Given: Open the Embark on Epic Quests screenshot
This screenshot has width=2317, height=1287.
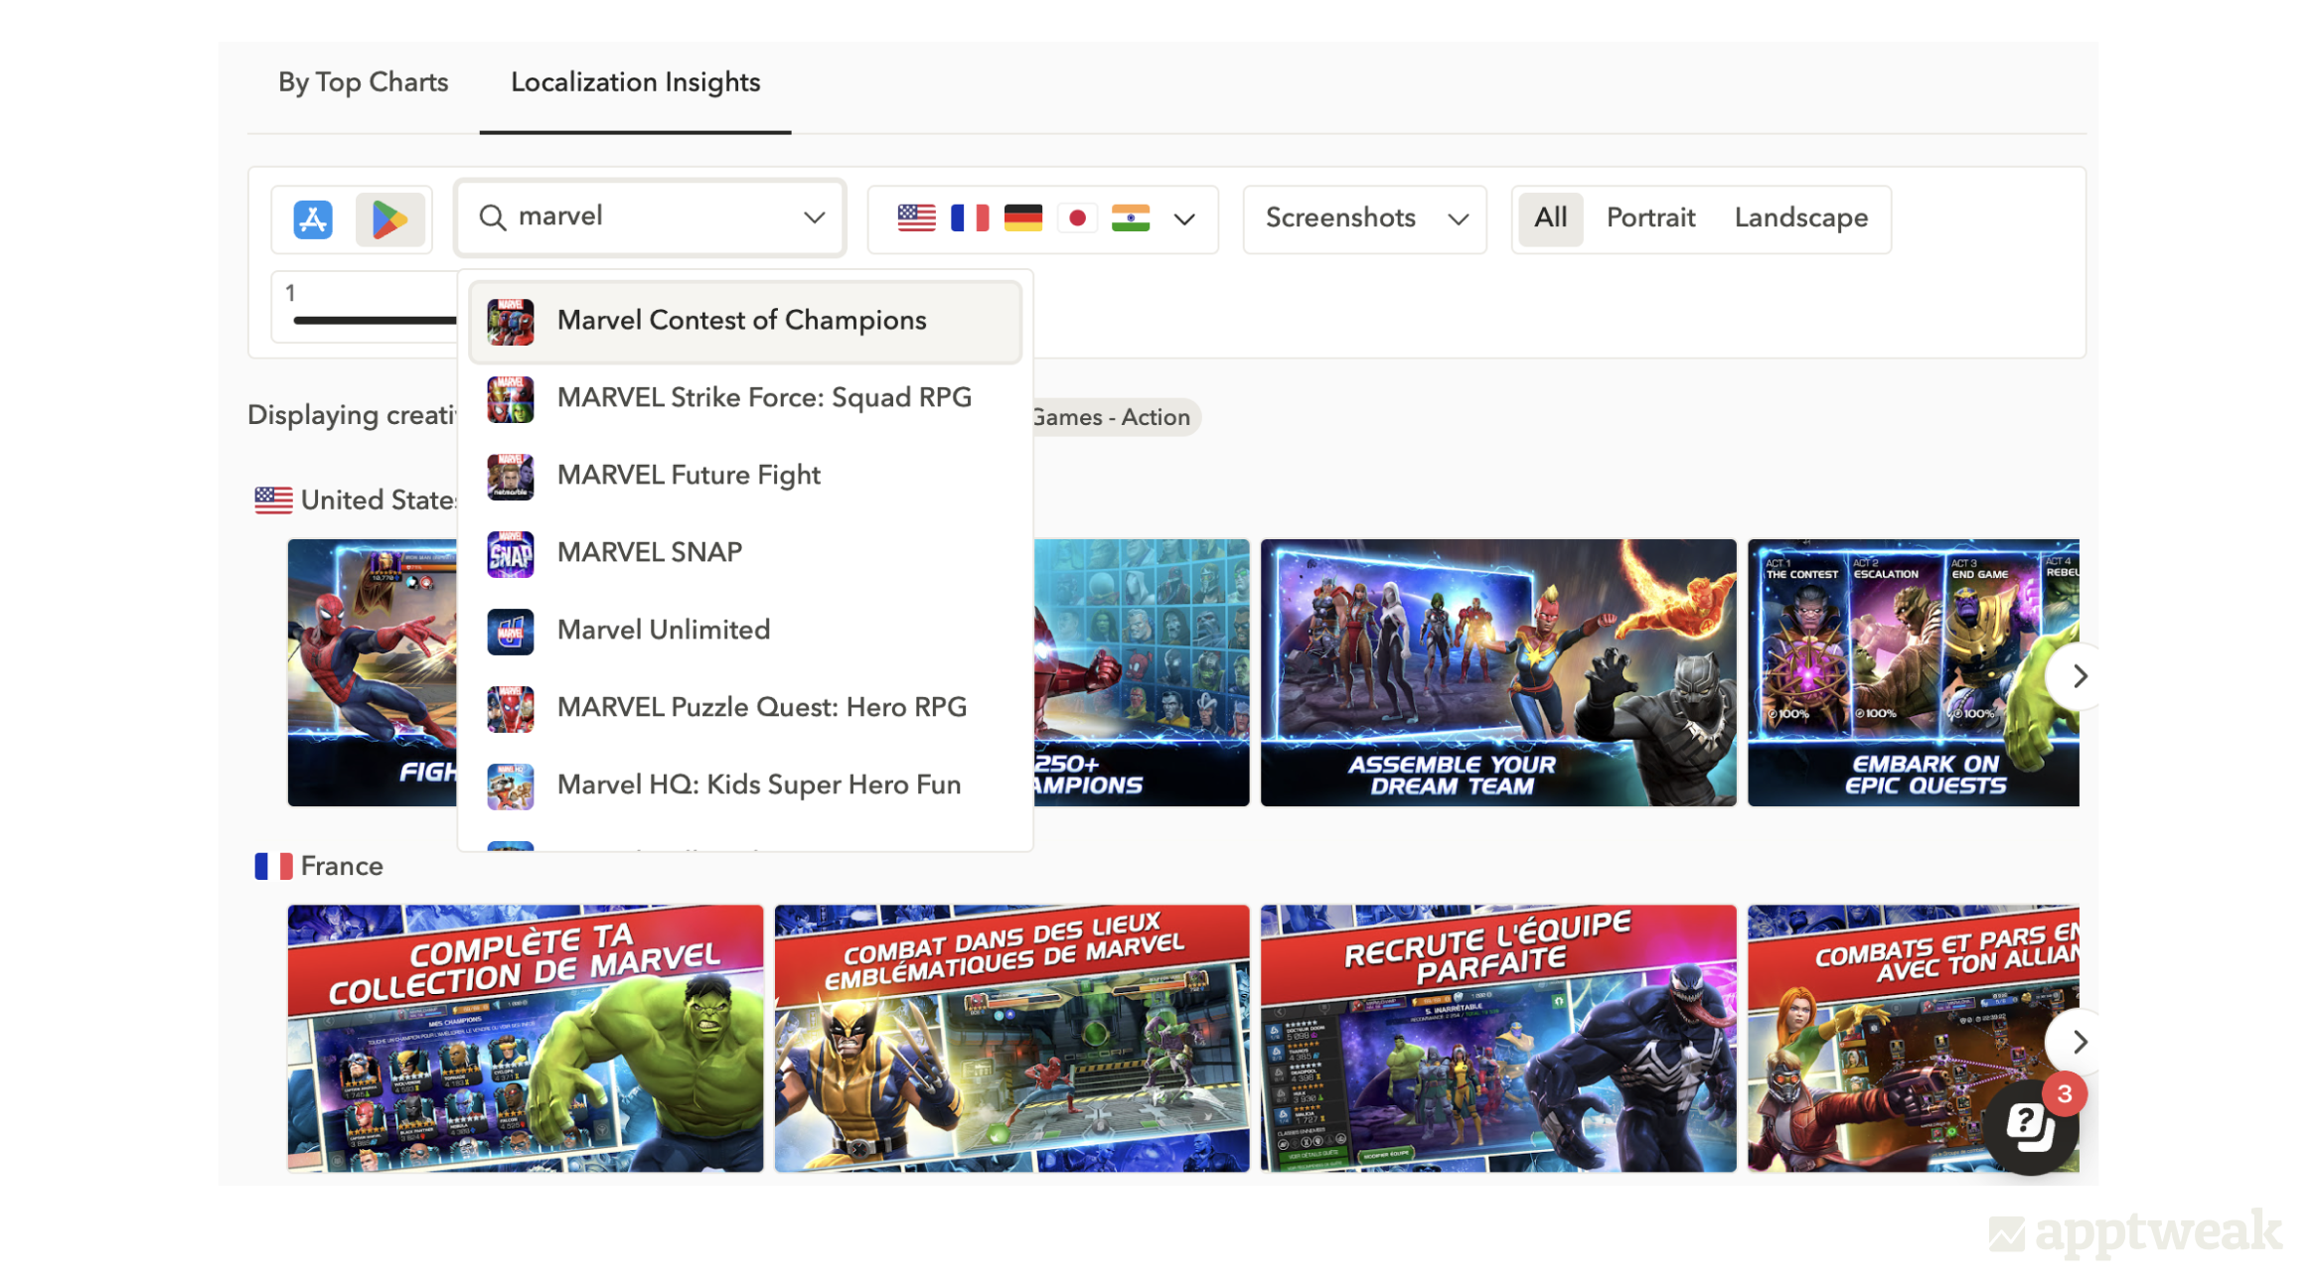Looking at the screenshot, I should point(1913,673).
